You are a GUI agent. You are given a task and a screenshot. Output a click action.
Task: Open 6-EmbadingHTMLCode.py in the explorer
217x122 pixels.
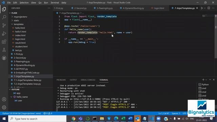point(26,73)
